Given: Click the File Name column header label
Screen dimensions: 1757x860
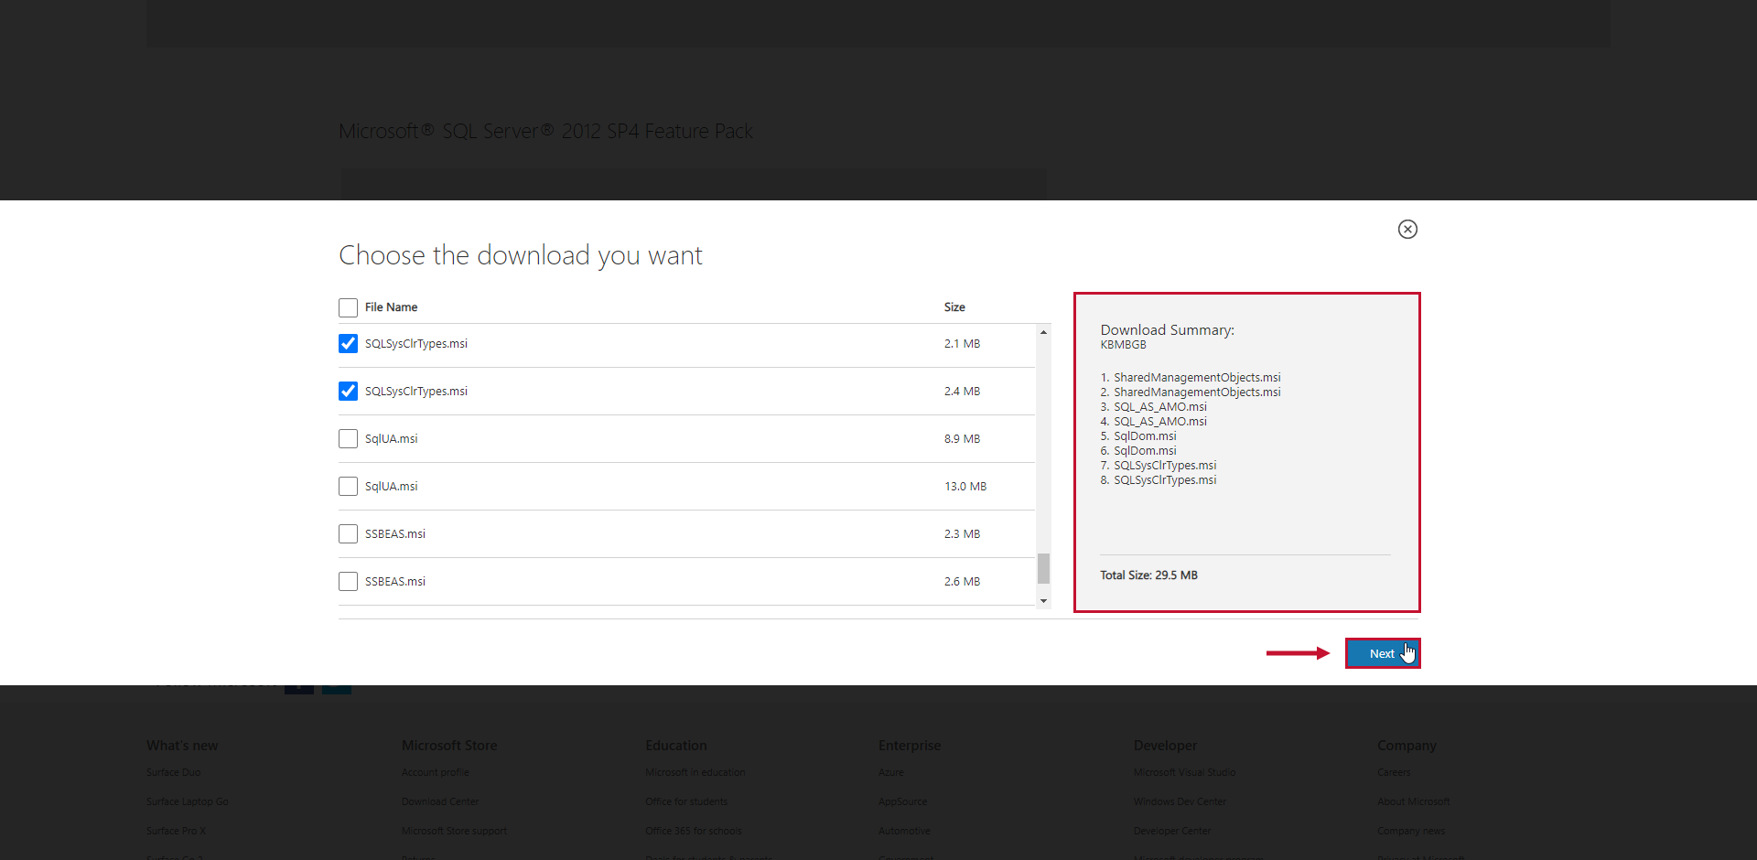Looking at the screenshot, I should pyautogui.click(x=391, y=307).
